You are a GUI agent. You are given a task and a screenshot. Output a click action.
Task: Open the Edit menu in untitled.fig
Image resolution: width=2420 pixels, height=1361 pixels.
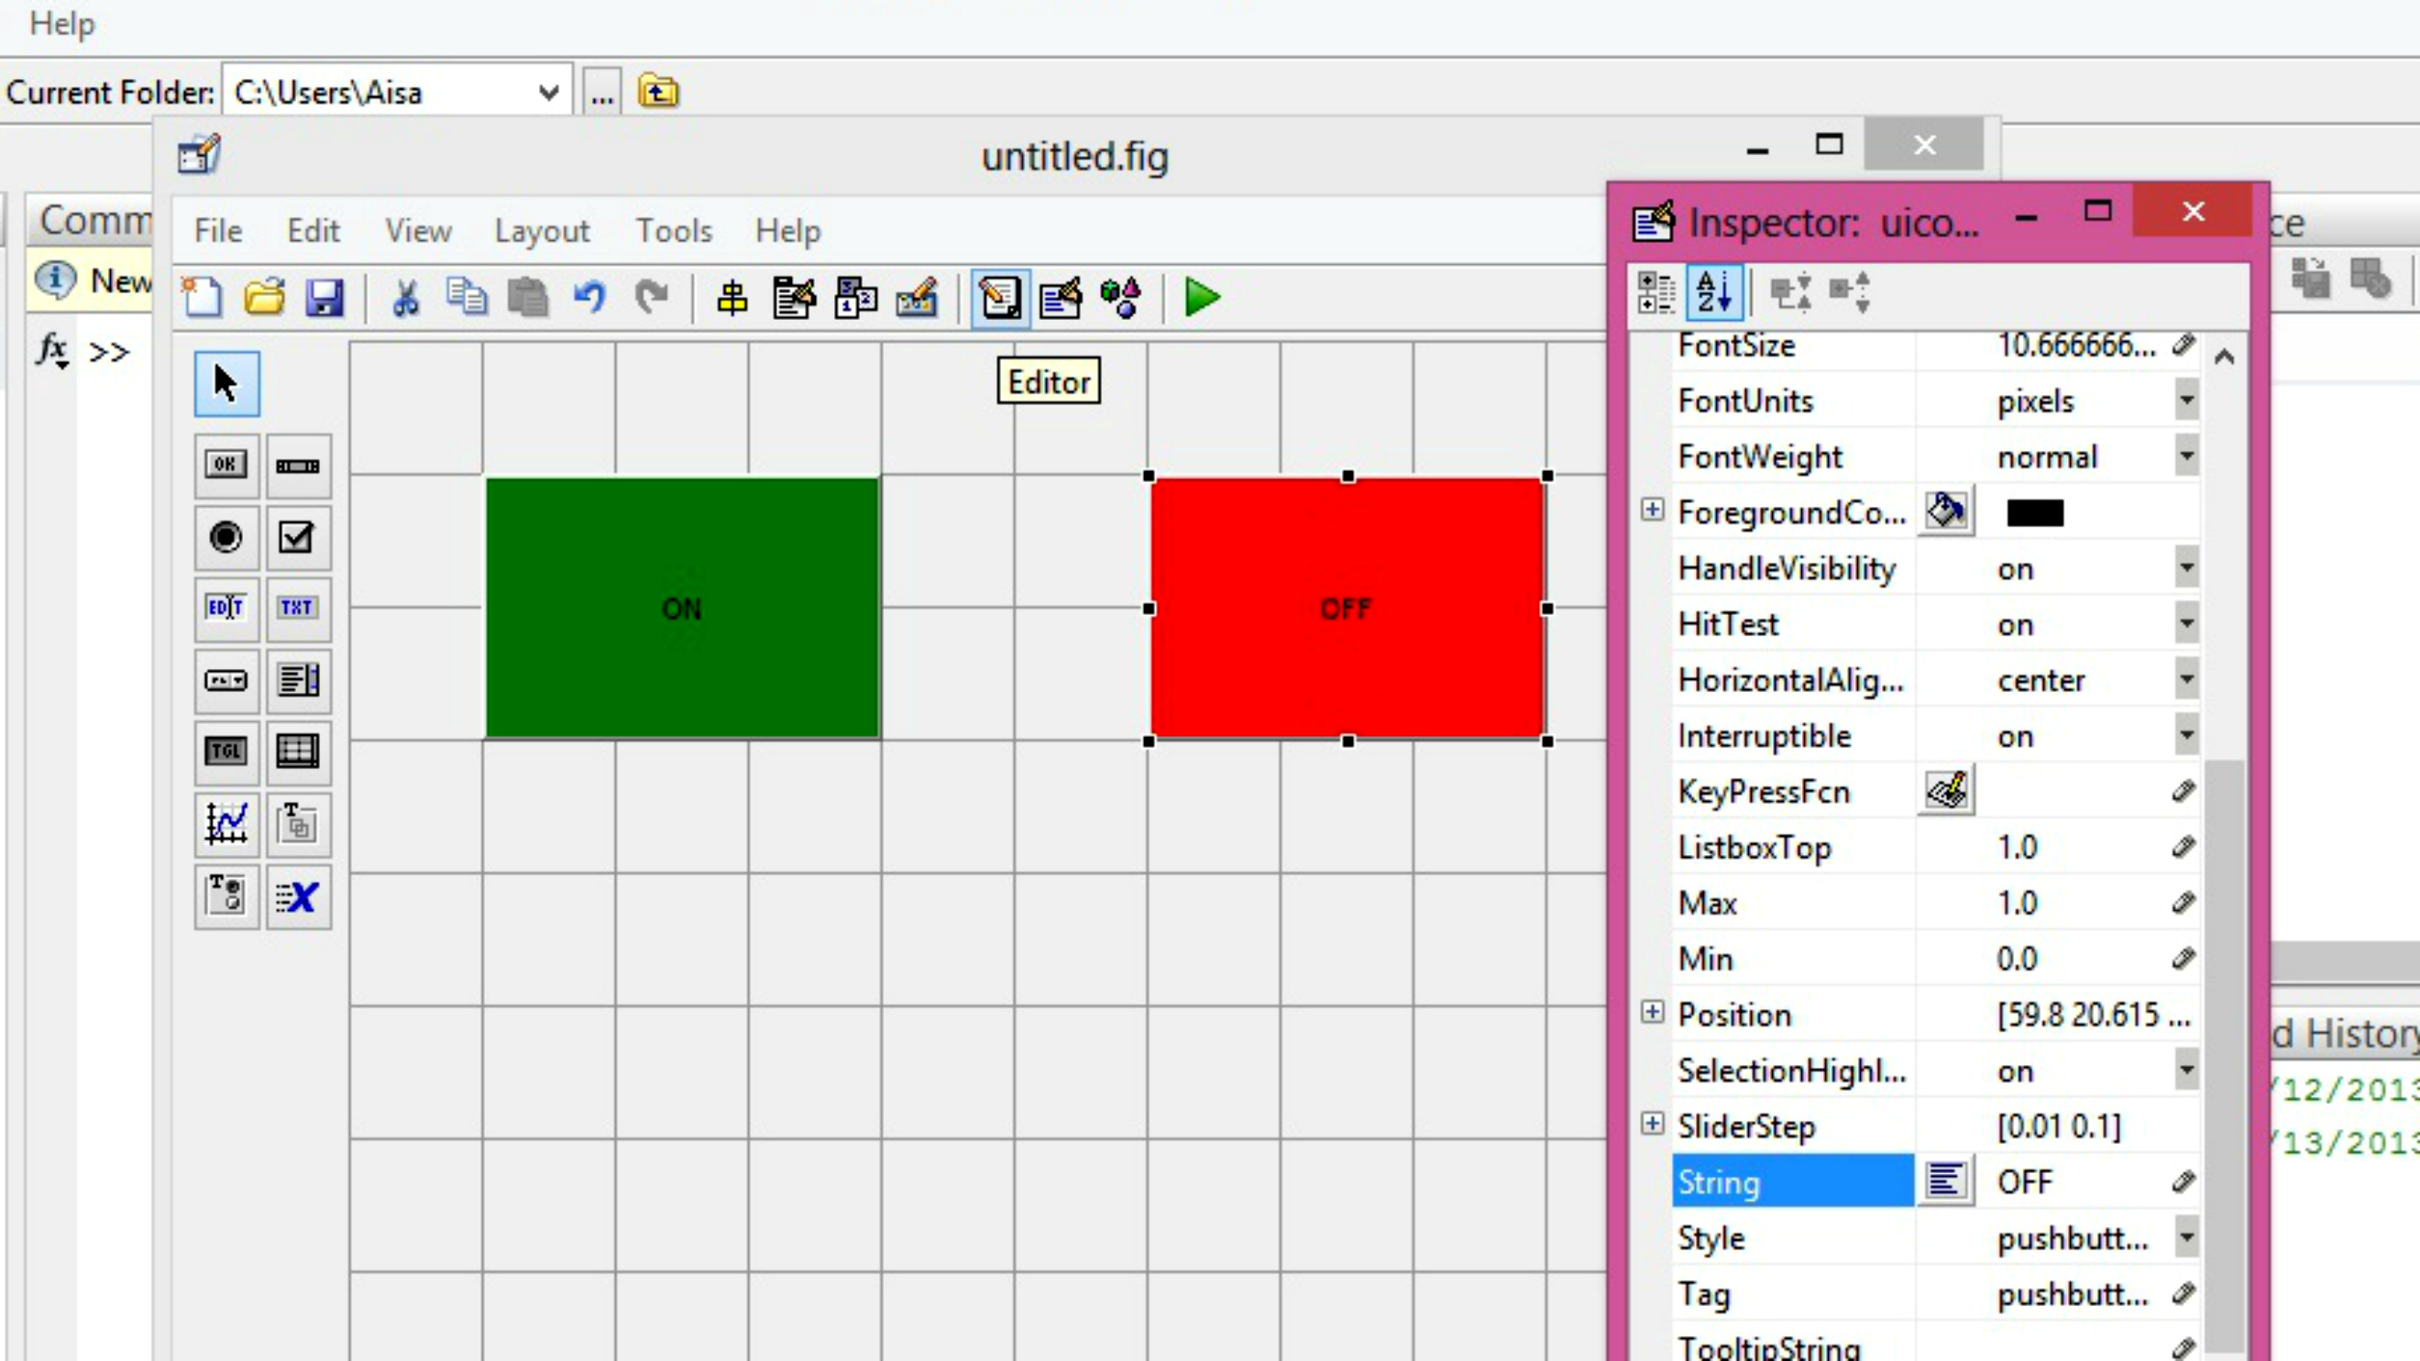click(x=313, y=231)
